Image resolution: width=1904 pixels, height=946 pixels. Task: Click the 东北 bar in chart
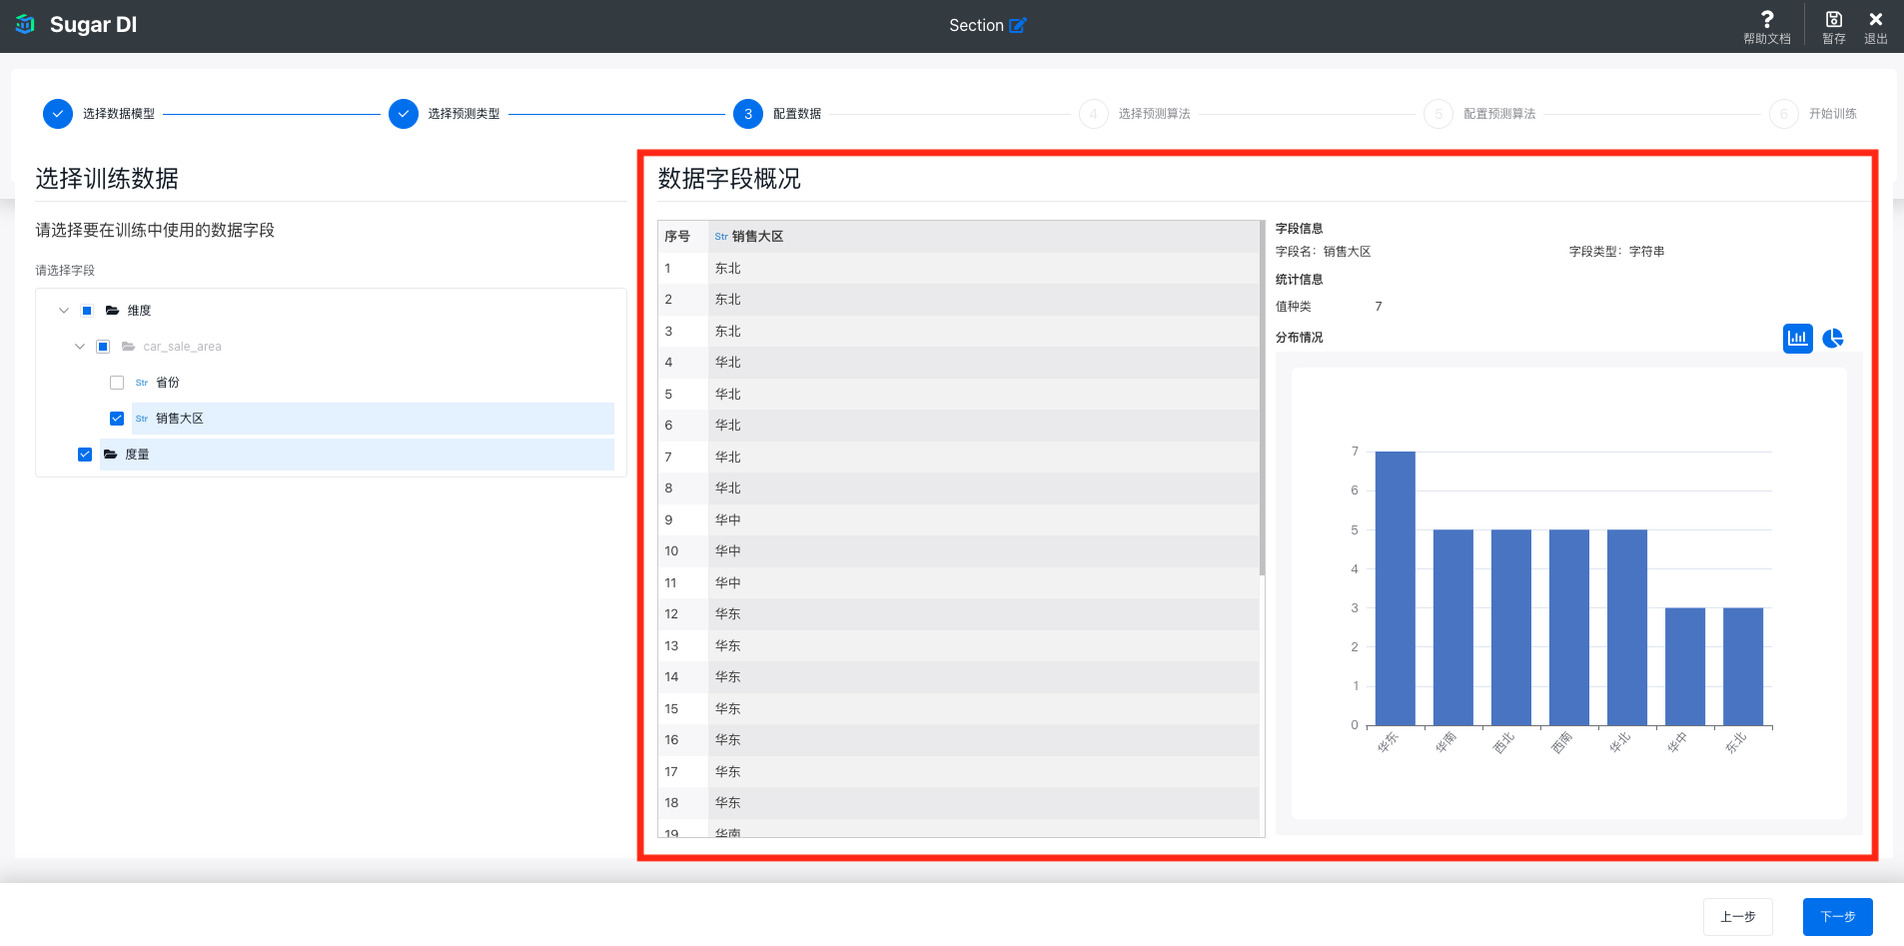1743,666
